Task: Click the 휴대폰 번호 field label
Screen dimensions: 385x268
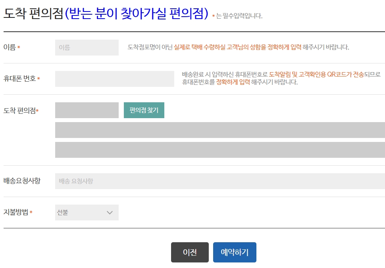Action: click(19, 78)
